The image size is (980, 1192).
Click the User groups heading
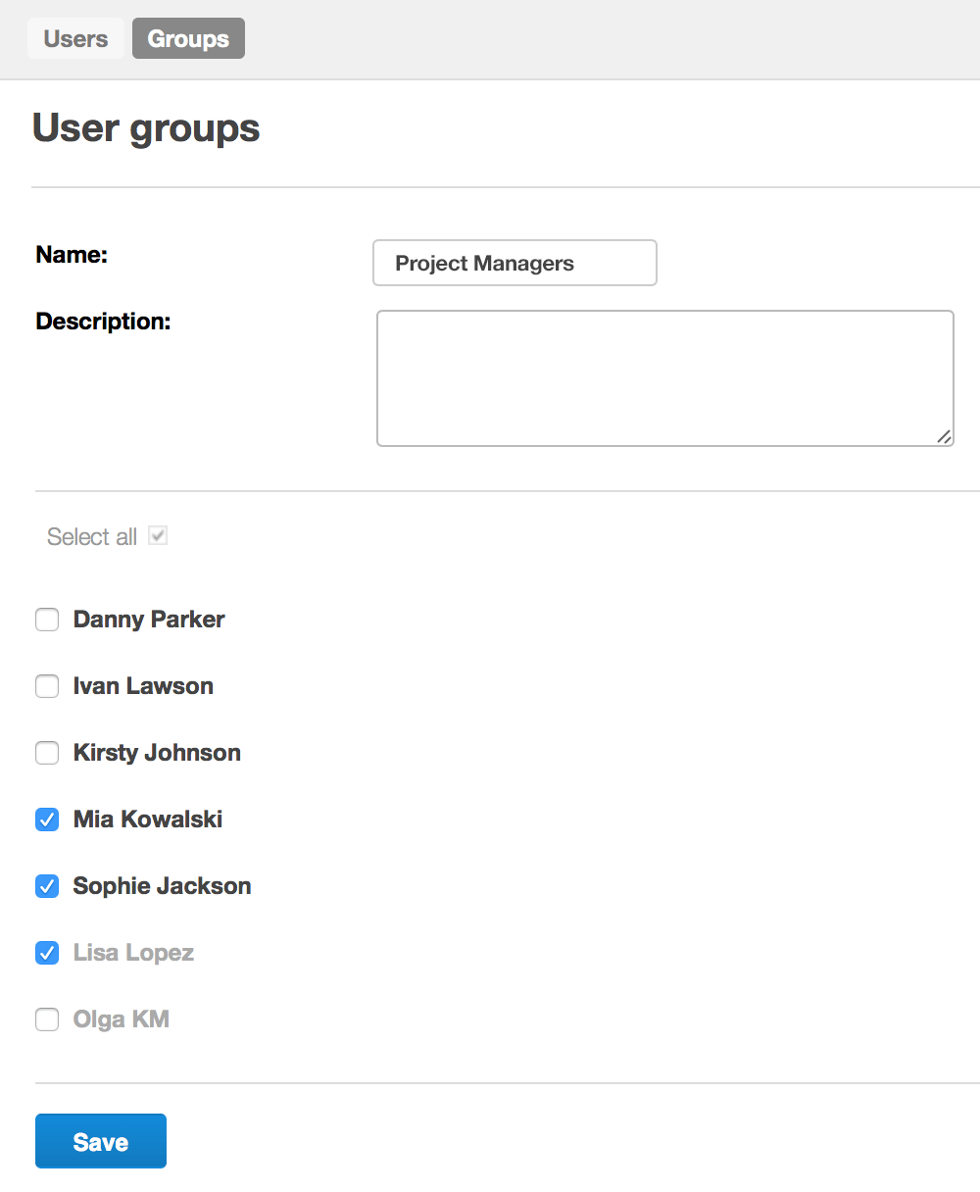tap(146, 128)
